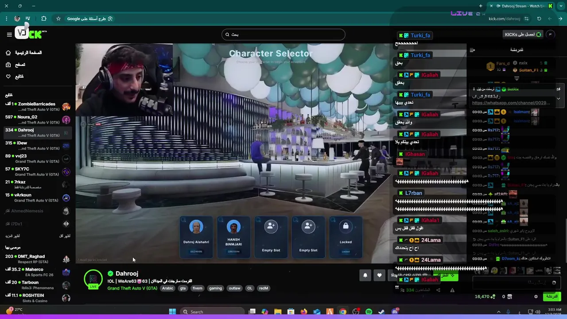Open 7rkaz channel in sidebar
Image resolution: width=567 pixels, height=319 pixels.
click(x=38, y=185)
